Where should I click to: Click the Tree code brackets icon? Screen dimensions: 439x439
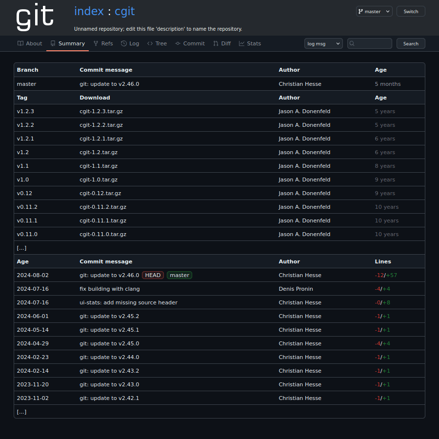[150, 43]
